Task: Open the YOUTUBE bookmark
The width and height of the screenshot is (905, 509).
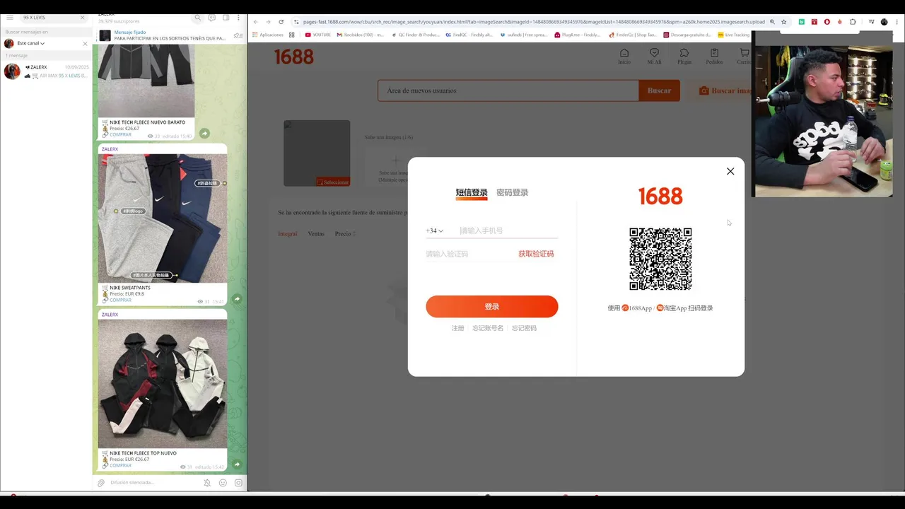Action: point(318,35)
